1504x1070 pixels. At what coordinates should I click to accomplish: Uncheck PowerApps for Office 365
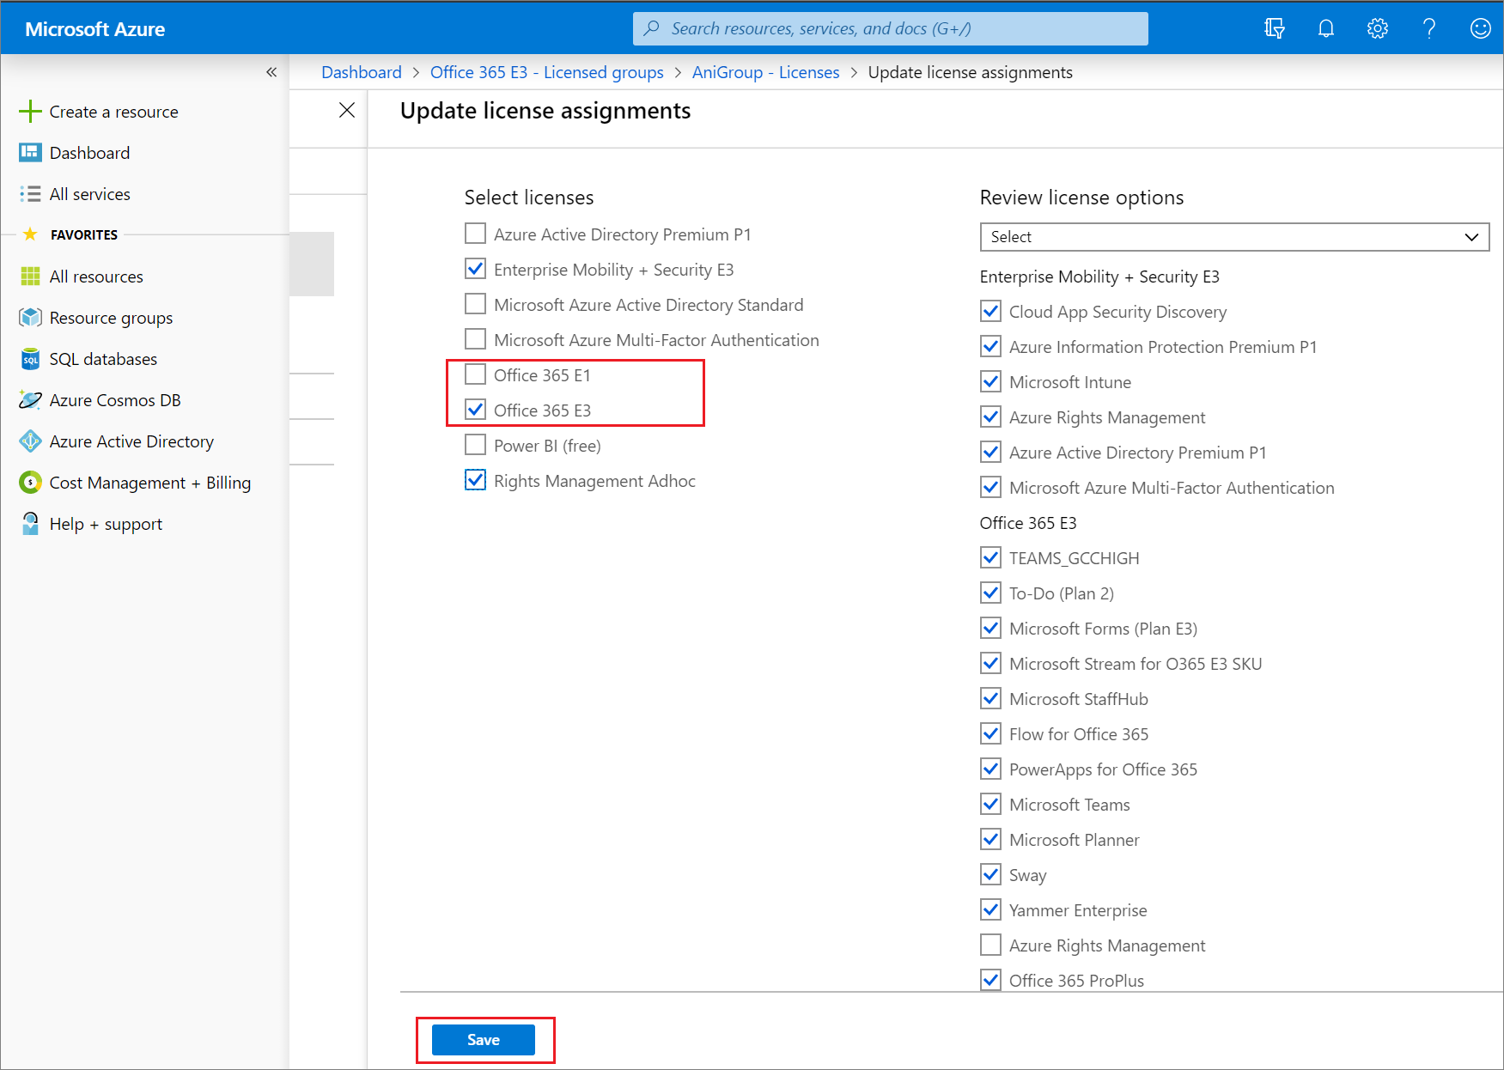coord(990,769)
